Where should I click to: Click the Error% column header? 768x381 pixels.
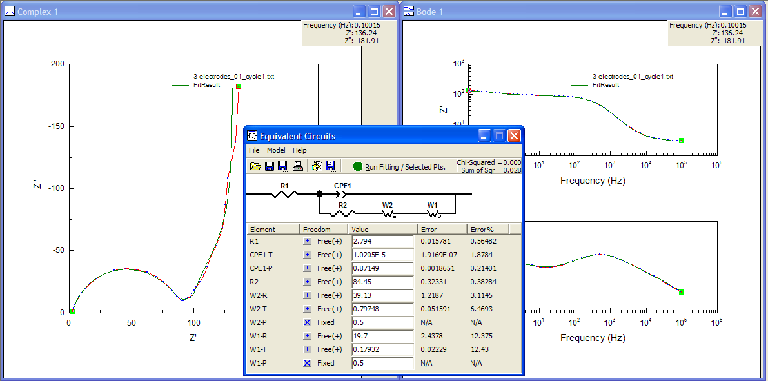click(488, 230)
